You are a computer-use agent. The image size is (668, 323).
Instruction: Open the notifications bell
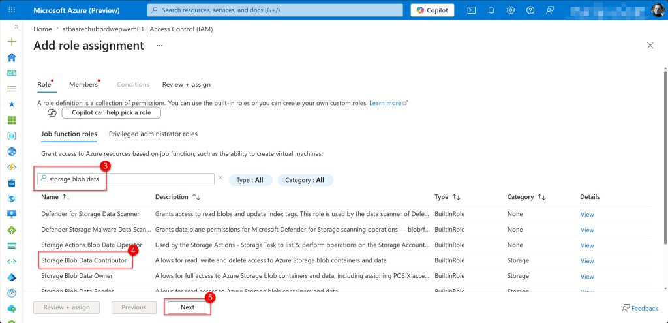[491, 10]
